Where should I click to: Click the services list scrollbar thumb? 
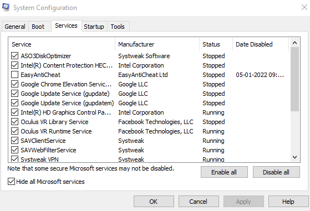[295, 79]
